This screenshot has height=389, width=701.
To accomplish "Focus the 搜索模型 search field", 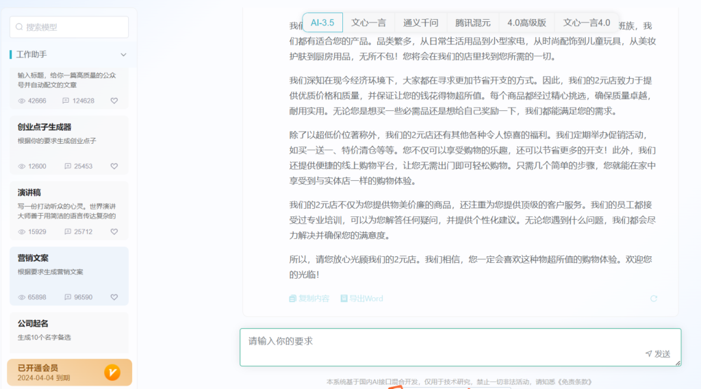I will [69, 27].
